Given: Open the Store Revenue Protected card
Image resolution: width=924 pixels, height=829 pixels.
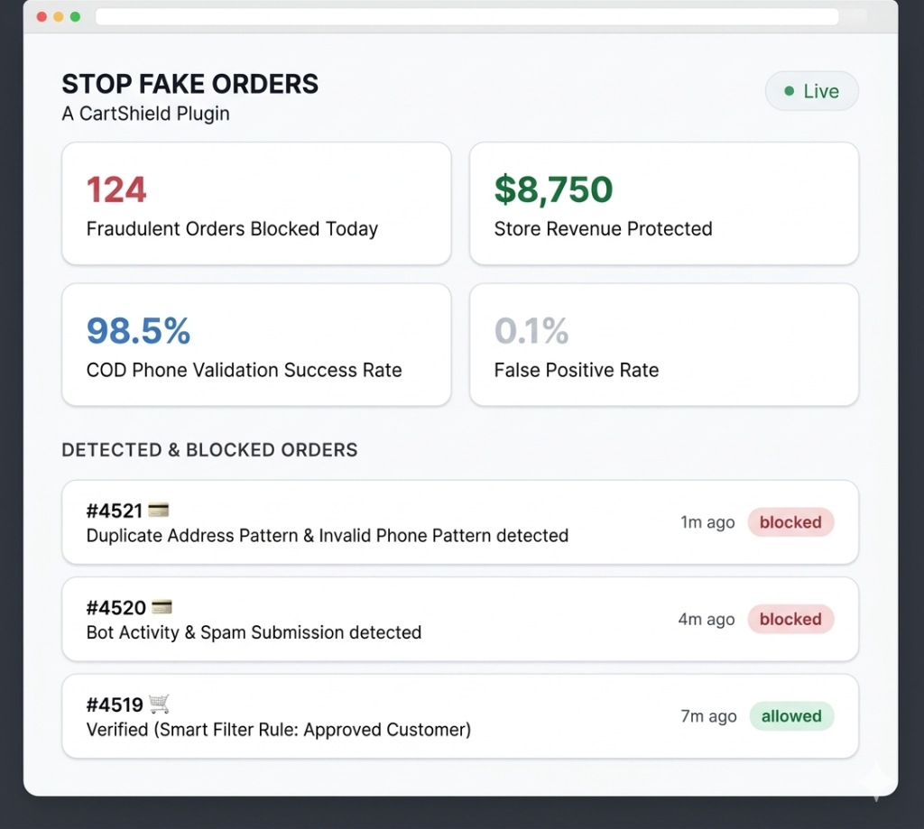Looking at the screenshot, I should click(x=664, y=204).
